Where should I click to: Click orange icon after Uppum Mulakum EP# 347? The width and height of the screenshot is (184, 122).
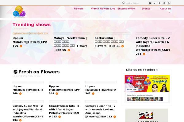pos(93,94)
